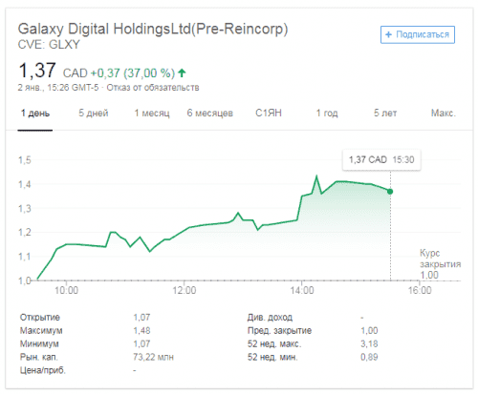Click the 12:00 time axis label
The image size is (478, 394).
(185, 290)
